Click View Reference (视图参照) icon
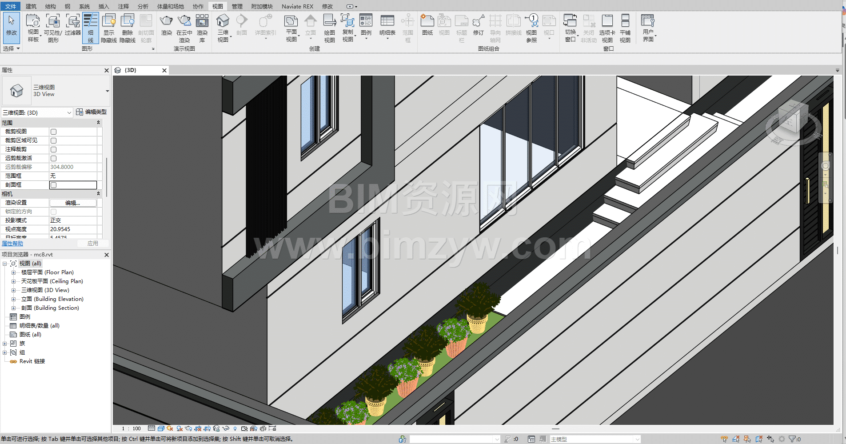846x444 pixels. [x=531, y=28]
